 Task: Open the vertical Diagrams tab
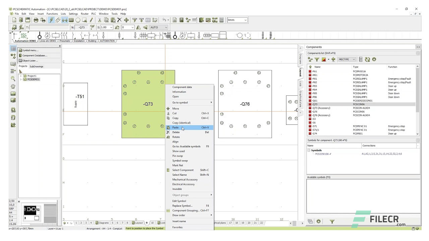pyautogui.click(x=300, y=59)
